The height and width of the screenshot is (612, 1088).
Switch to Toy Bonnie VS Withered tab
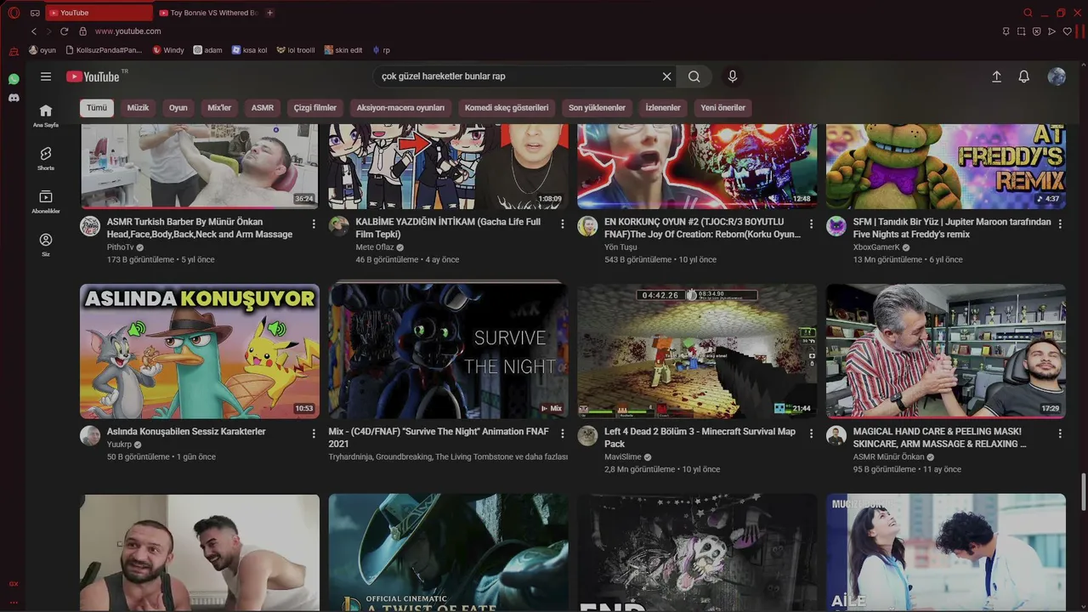[x=209, y=13]
